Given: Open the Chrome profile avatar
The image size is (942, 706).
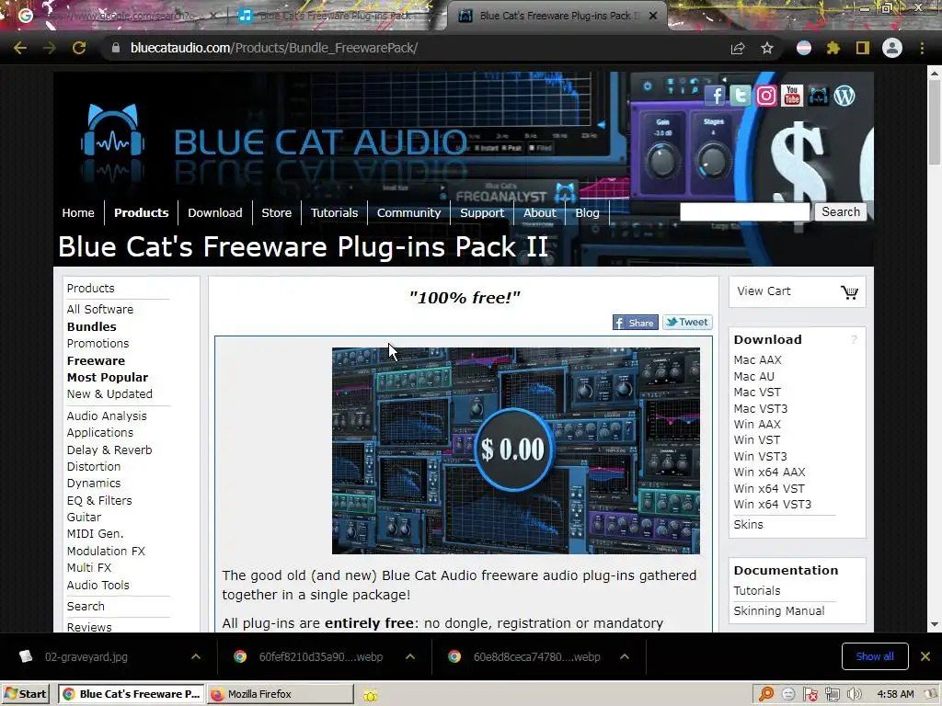Looking at the screenshot, I should (892, 48).
